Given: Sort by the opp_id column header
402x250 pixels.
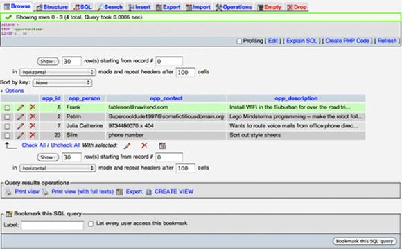Looking at the screenshot, I should coord(51,98).
